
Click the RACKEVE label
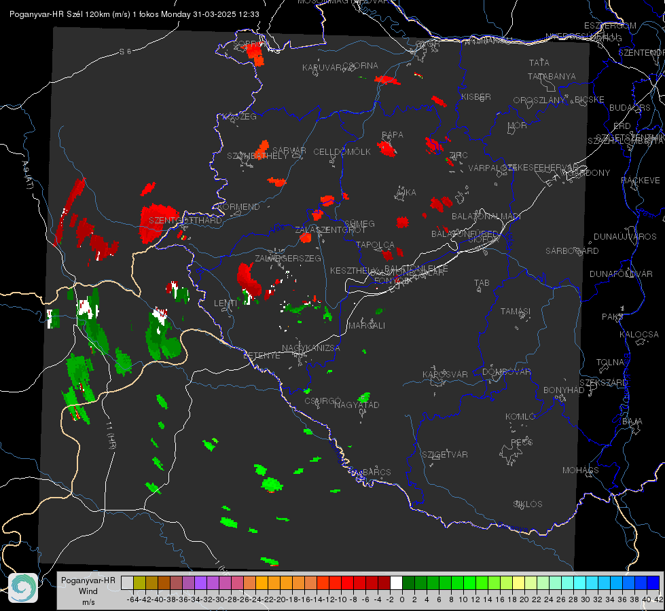[641, 180]
